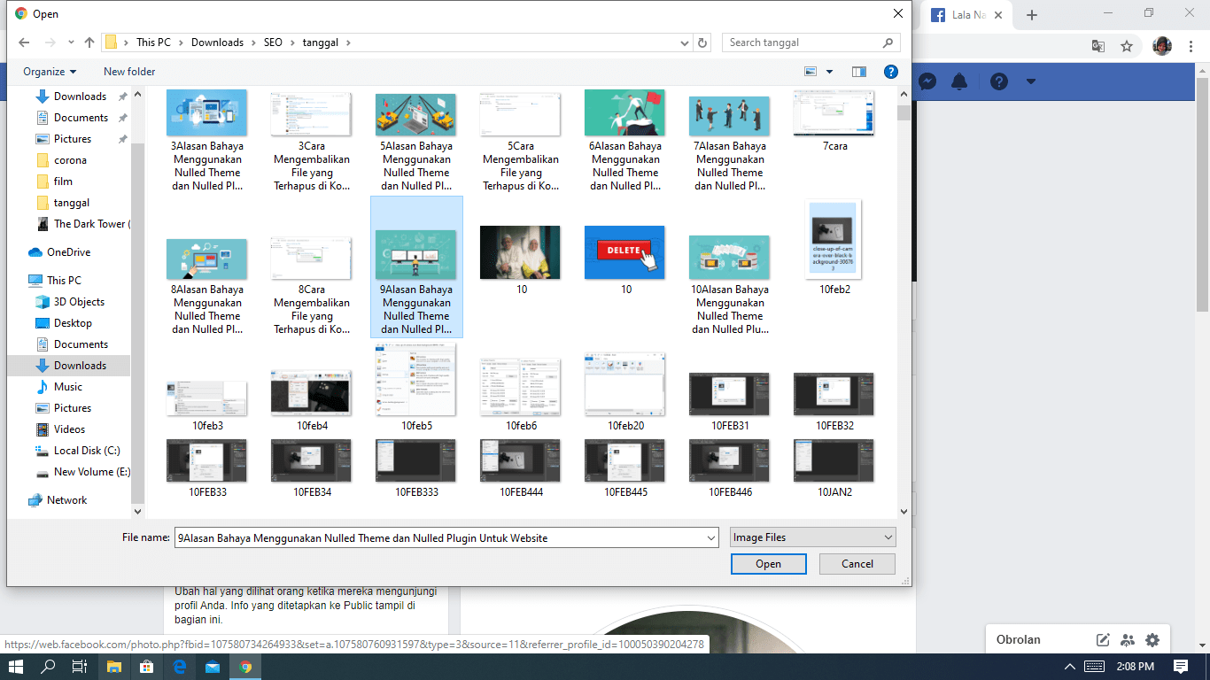Open the file dialog Help icon
The height and width of the screenshot is (680, 1210).
891,72
